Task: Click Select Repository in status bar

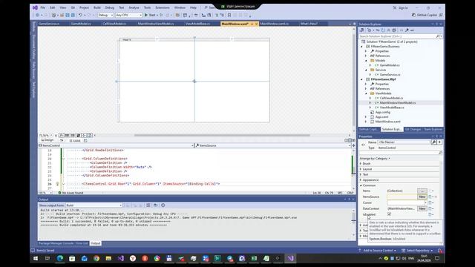Action: pos(417,251)
